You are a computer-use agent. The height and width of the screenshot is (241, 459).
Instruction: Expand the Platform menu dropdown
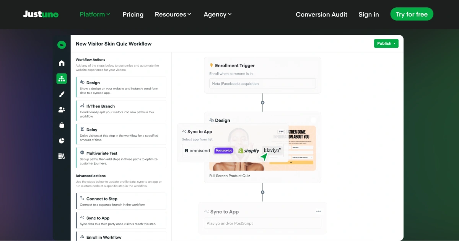(x=95, y=14)
